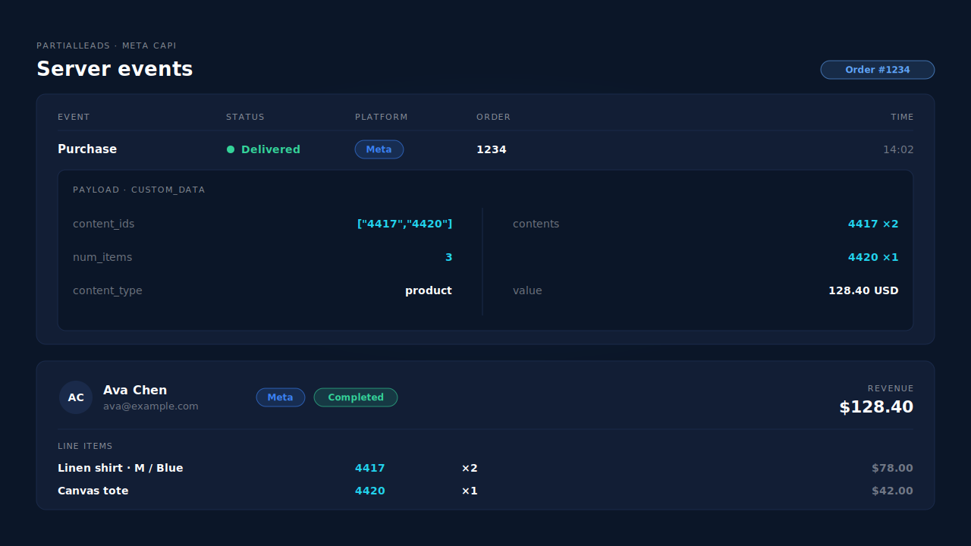Screen dimensions: 971x546
Task: Click the Canvas tote line item
Action: click(93, 491)
